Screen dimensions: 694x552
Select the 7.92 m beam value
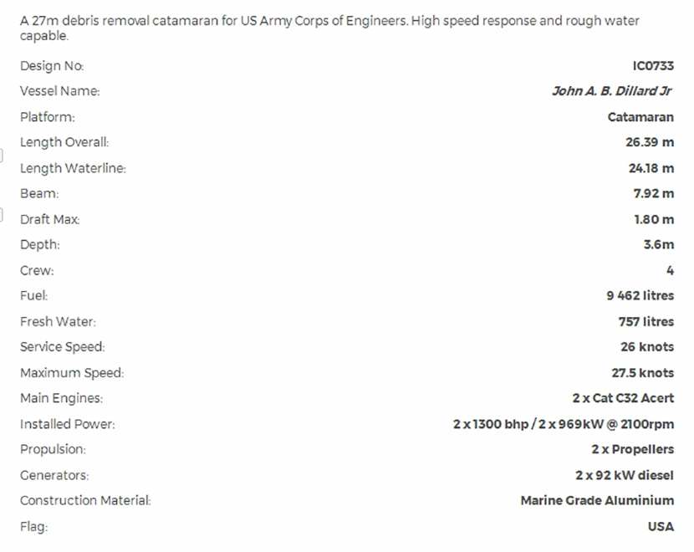tap(653, 194)
